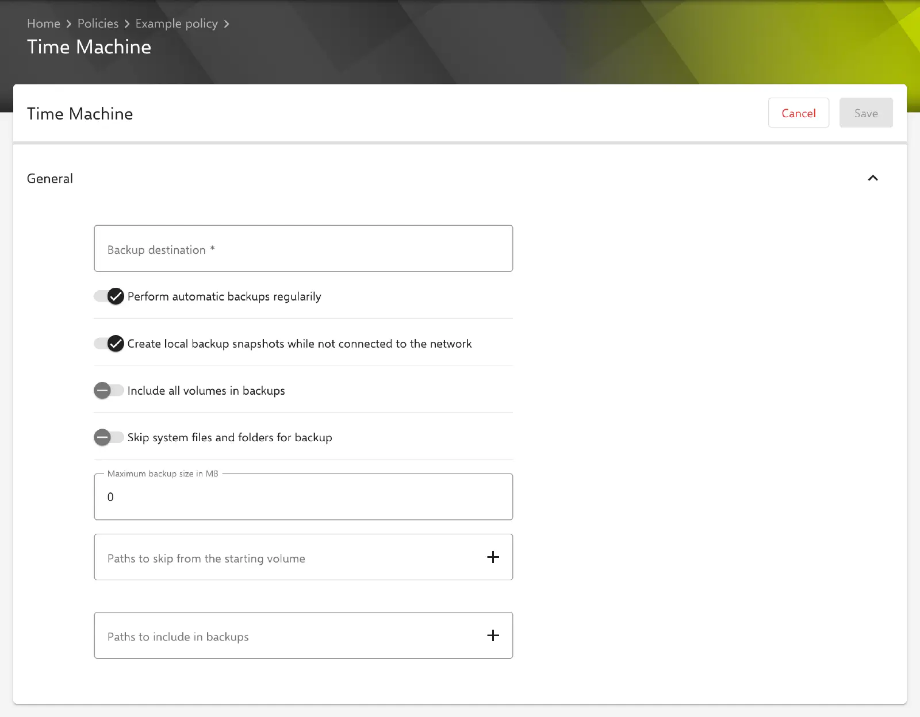Click the General section heading
920x717 pixels.
[50, 179]
